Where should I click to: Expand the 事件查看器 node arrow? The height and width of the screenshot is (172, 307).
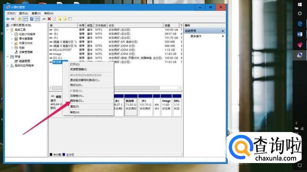(12, 39)
